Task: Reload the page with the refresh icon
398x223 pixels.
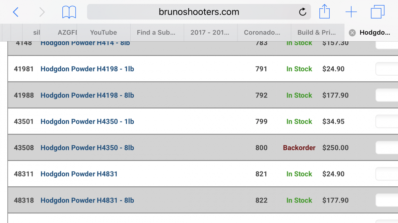Action: pos(302,12)
